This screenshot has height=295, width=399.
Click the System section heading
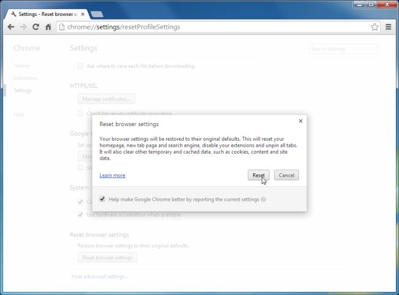[79, 188]
